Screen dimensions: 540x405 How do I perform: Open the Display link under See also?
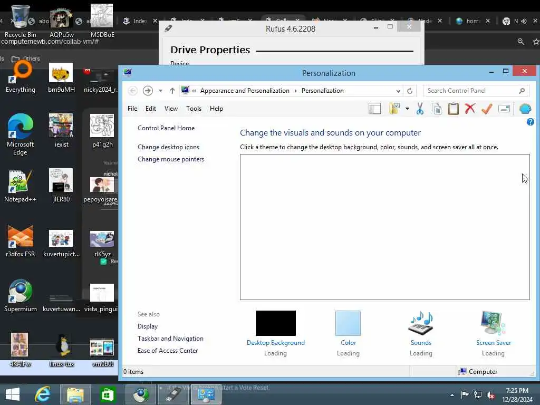[148, 326]
